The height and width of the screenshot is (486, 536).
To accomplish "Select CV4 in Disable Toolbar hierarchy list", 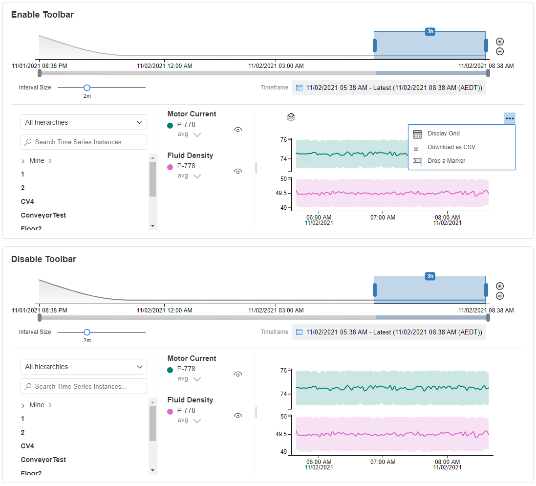I will [27, 446].
